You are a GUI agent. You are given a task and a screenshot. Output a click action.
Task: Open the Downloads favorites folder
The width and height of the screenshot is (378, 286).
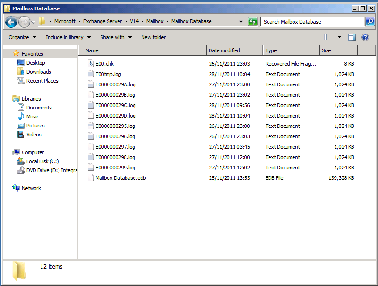[x=39, y=72]
